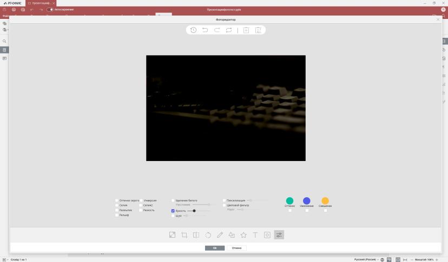
Task: Select the Crop tool
Action: (x=185, y=235)
